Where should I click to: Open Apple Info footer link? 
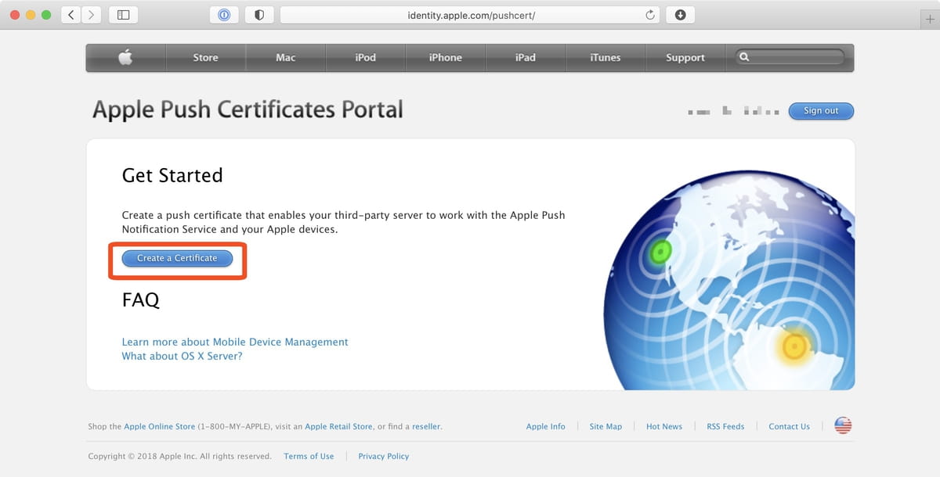click(546, 427)
